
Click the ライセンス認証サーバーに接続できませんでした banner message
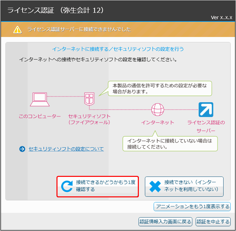click(79, 30)
